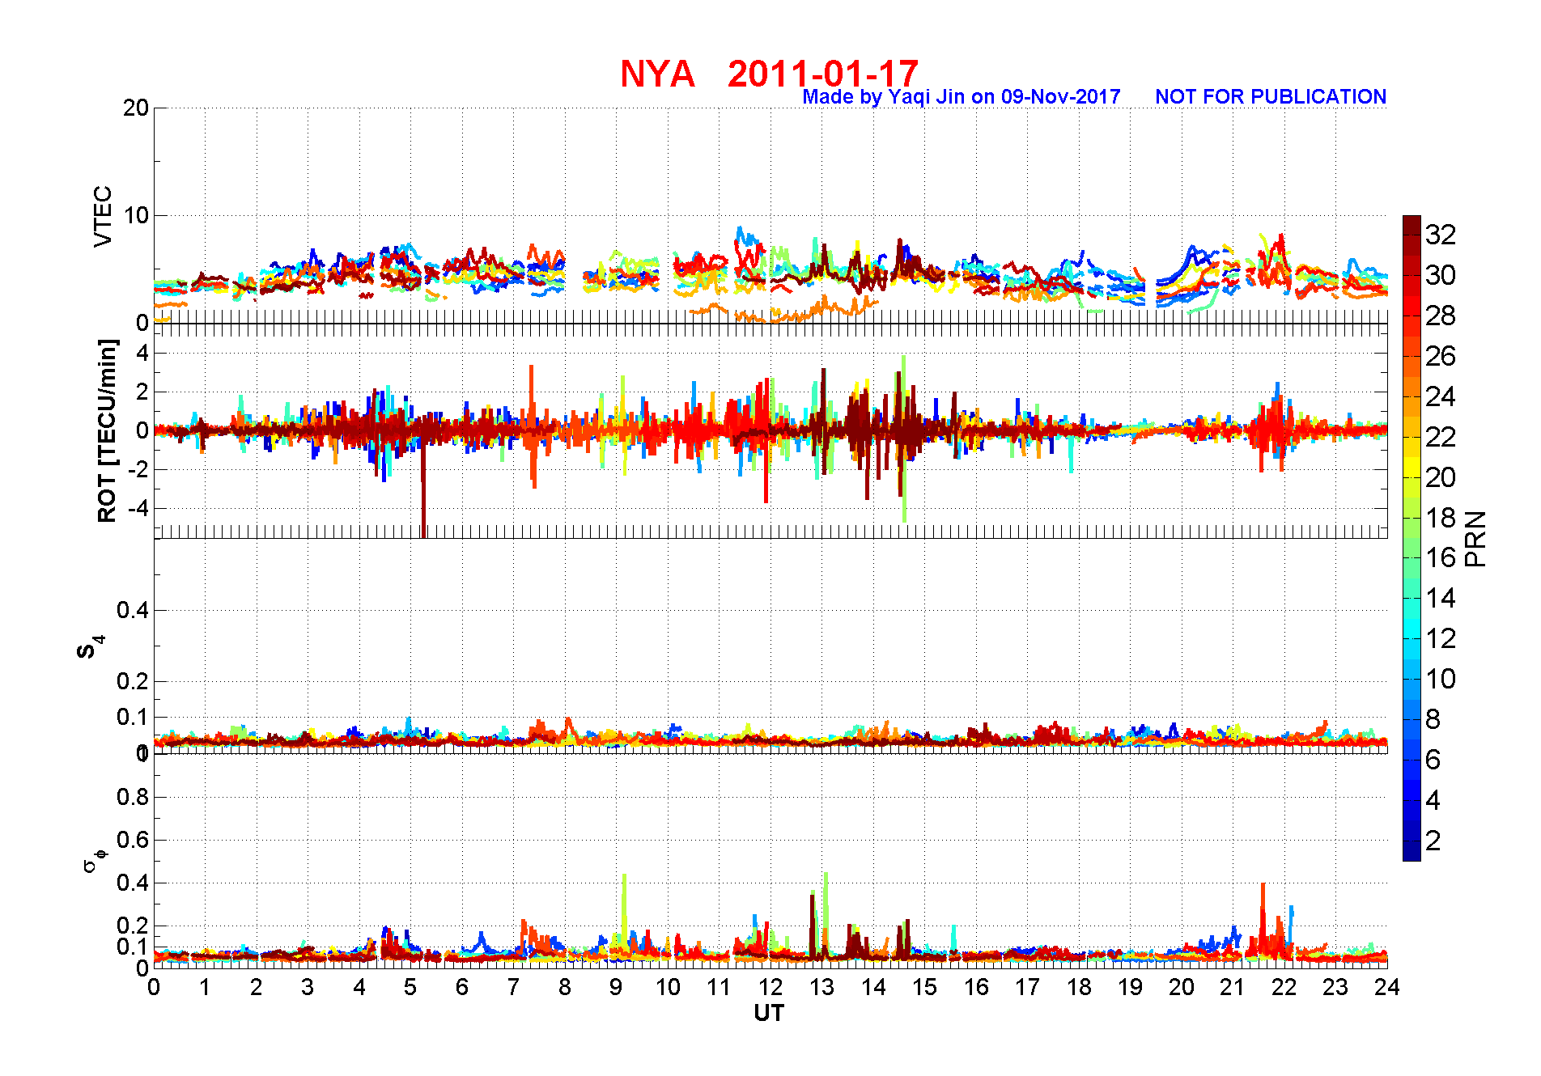The height and width of the screenshot is (1076, 1541).
Task: Click UT axis tick 17
Action: [x=1027, y=987]
